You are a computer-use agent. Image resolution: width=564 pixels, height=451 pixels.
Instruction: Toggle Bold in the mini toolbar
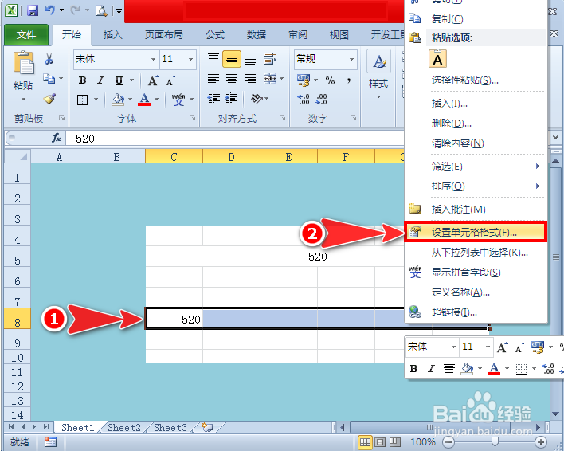(413, 368)
